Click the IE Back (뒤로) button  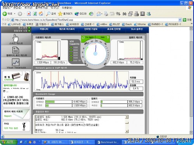7,14
